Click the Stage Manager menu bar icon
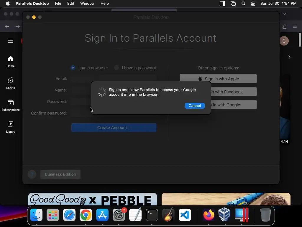Screen dimensions: 302x227 [x=233, y=4]
